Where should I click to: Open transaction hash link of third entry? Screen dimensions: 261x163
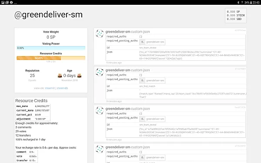click(240, 107)
